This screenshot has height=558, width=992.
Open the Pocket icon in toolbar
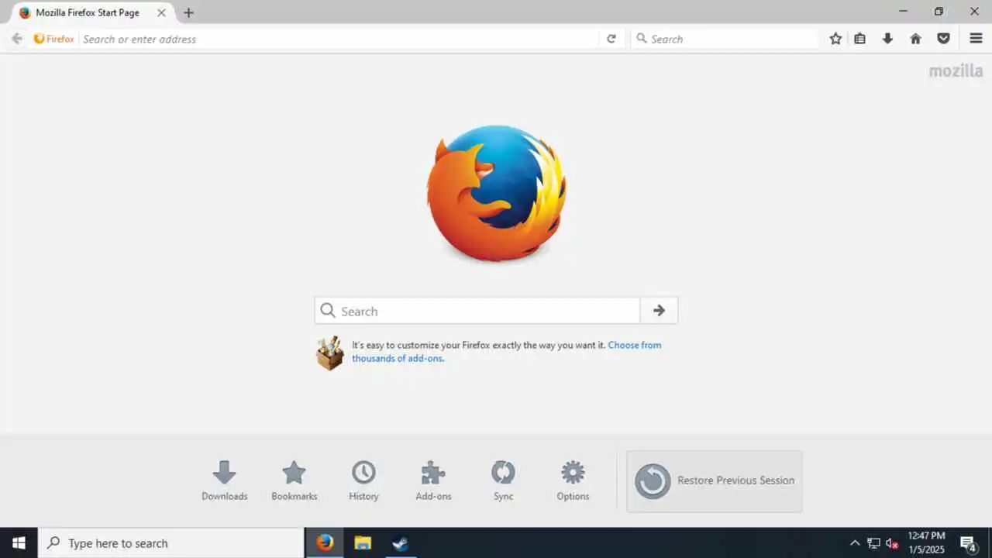pos(943,39)
